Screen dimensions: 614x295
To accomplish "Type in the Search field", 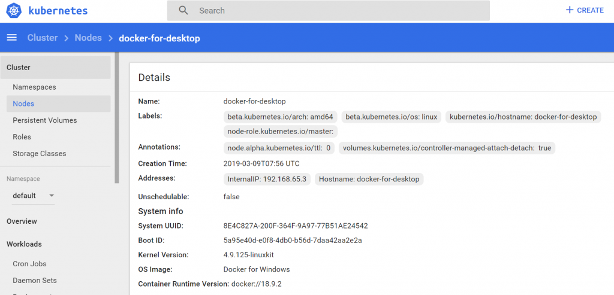I will 336,11.
